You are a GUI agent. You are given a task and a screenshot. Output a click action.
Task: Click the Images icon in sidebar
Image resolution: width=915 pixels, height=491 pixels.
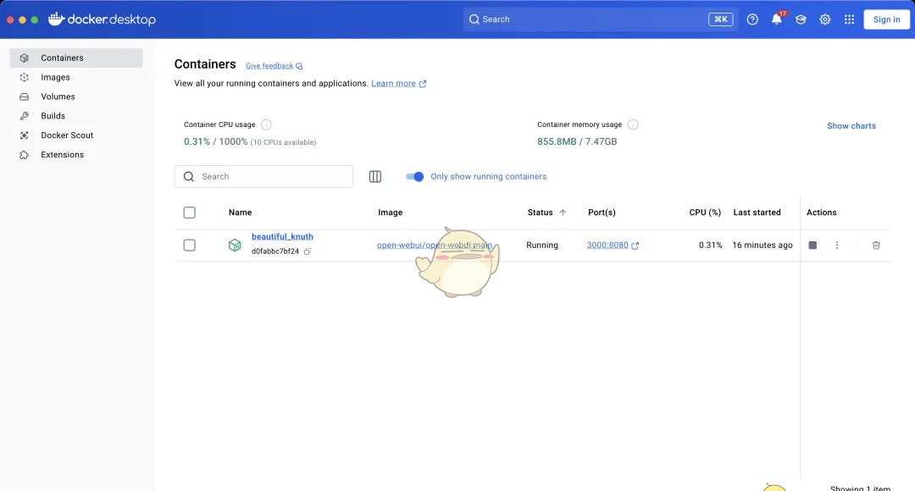[24, 77]
